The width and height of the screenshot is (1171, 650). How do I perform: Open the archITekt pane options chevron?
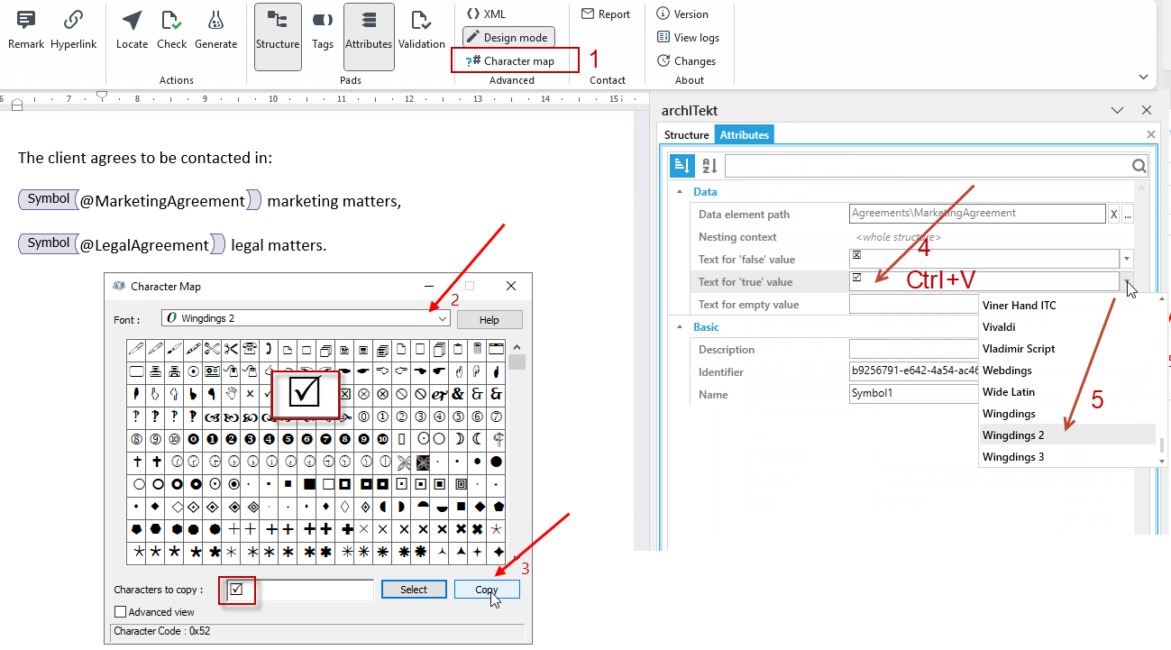1118,110
